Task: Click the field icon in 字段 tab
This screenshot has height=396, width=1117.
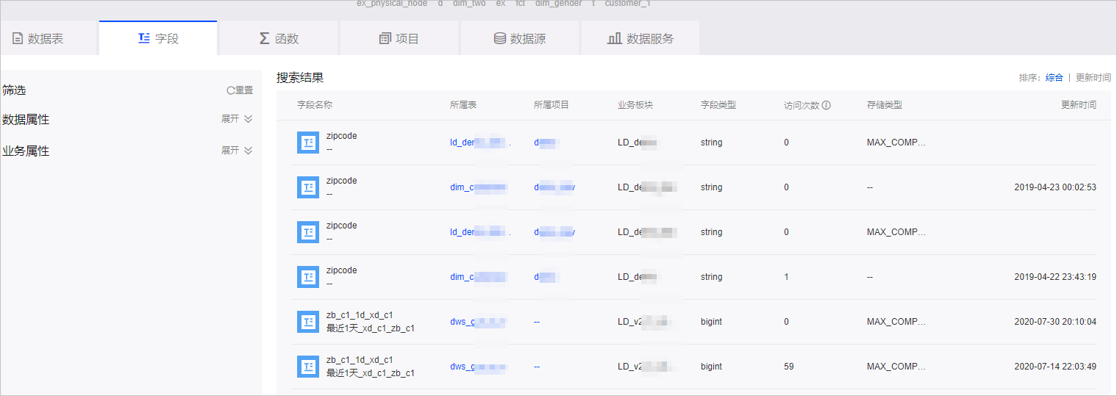Action: click(x=144, y=38)
